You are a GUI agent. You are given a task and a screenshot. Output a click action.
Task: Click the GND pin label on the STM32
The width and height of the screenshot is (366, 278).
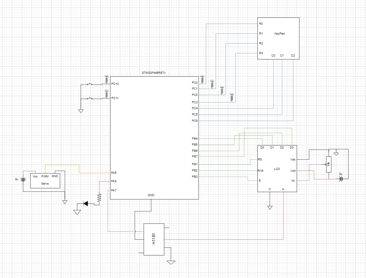151,195
